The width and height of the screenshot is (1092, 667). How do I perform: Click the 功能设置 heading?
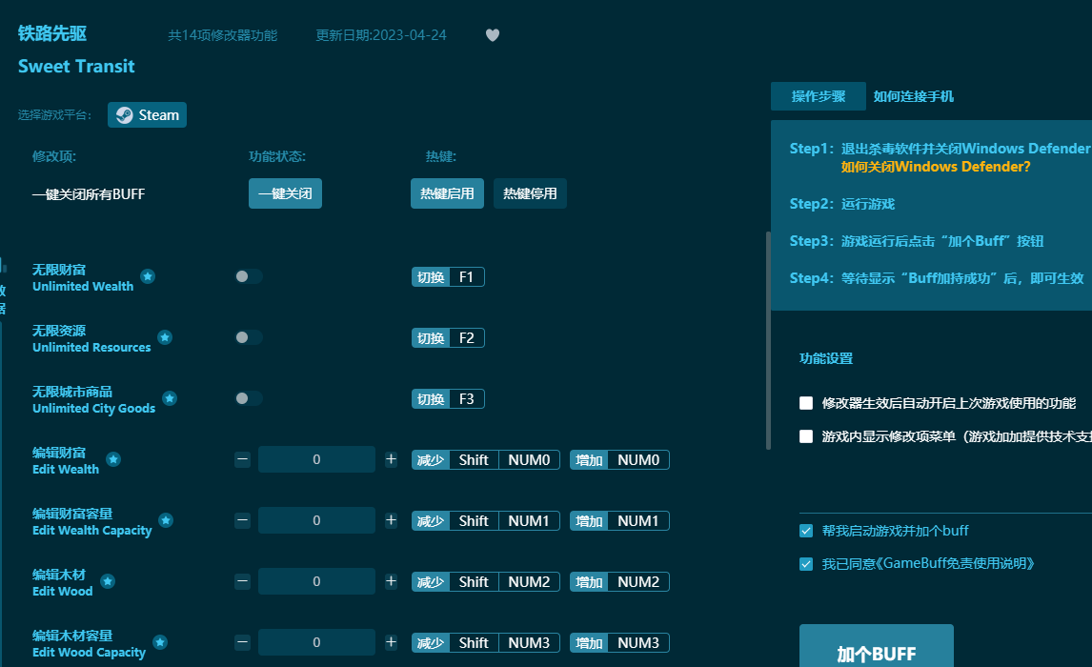826,358
